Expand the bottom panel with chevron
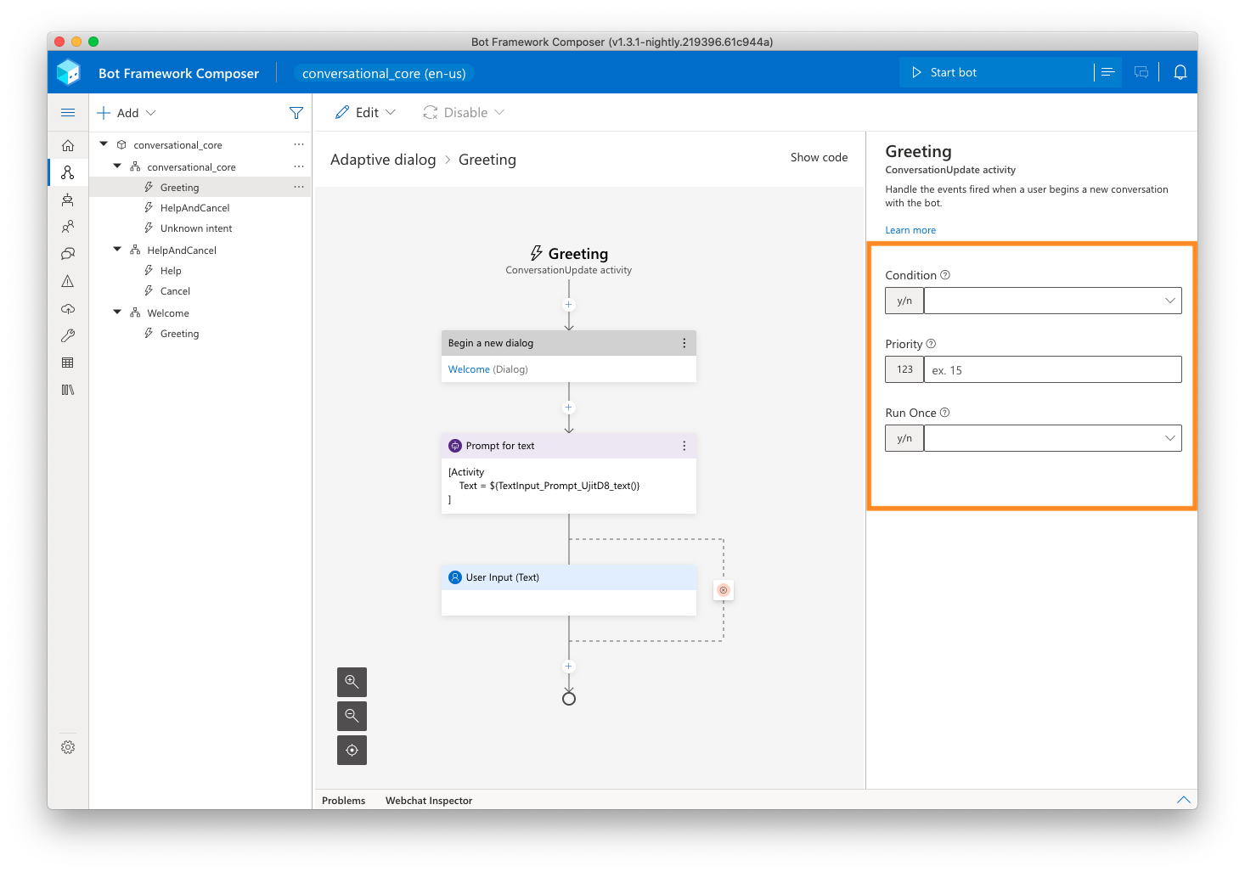Screen dimensions: 1245x872 coord(1184,800)
